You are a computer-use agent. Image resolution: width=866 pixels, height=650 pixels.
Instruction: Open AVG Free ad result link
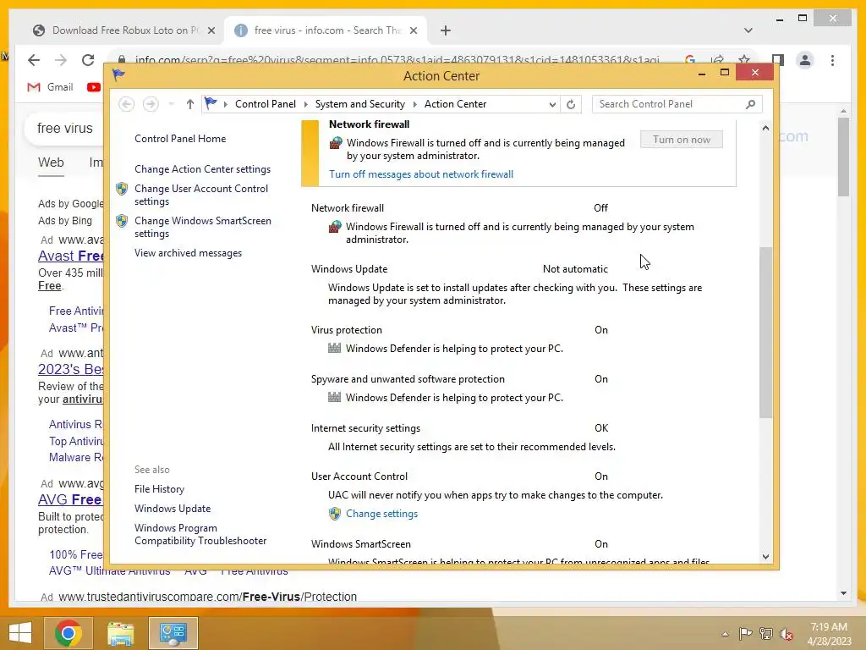click(x=69, y=499)
